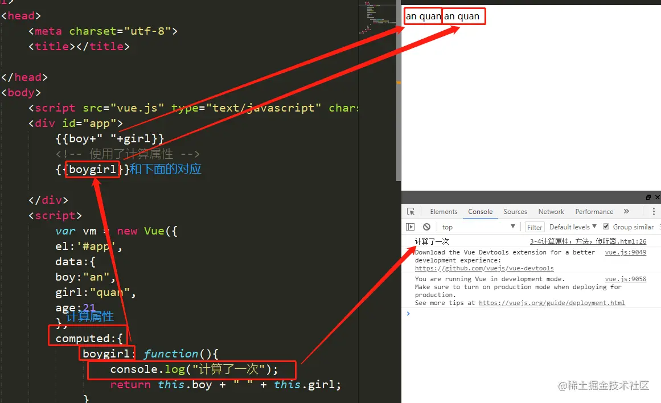
Task: Open the vuejs.org deployment guide link
Action: pos(552,303)
